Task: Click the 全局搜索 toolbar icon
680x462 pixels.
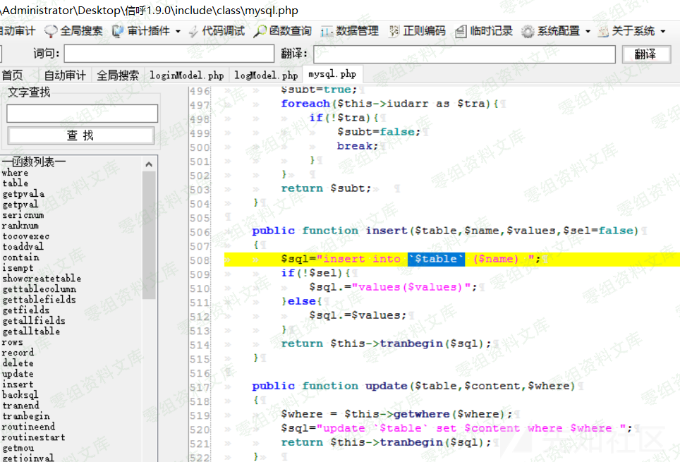Action: 51,31
